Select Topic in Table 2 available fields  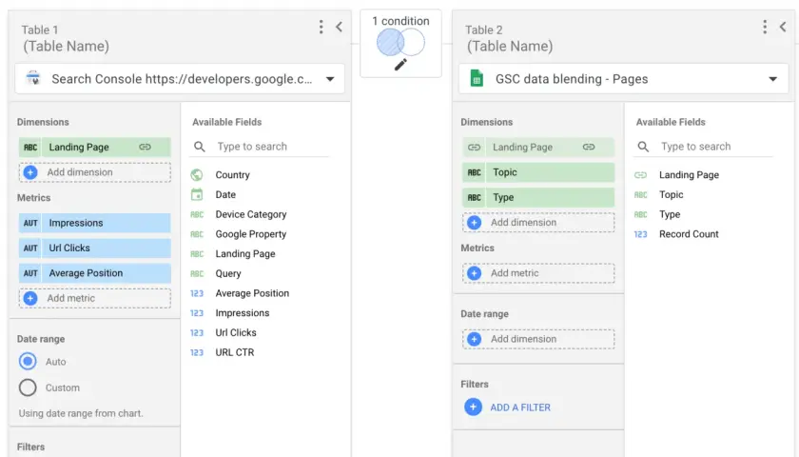(x=672, y=195)
